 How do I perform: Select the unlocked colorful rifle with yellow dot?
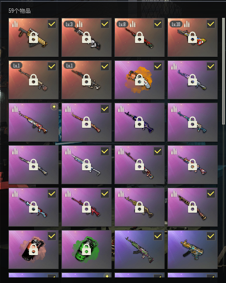point(33,122)
